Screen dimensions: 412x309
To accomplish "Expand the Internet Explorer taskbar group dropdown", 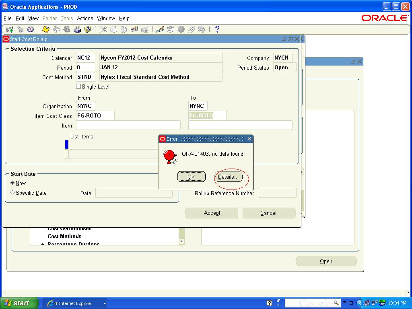I will point(105,303).
